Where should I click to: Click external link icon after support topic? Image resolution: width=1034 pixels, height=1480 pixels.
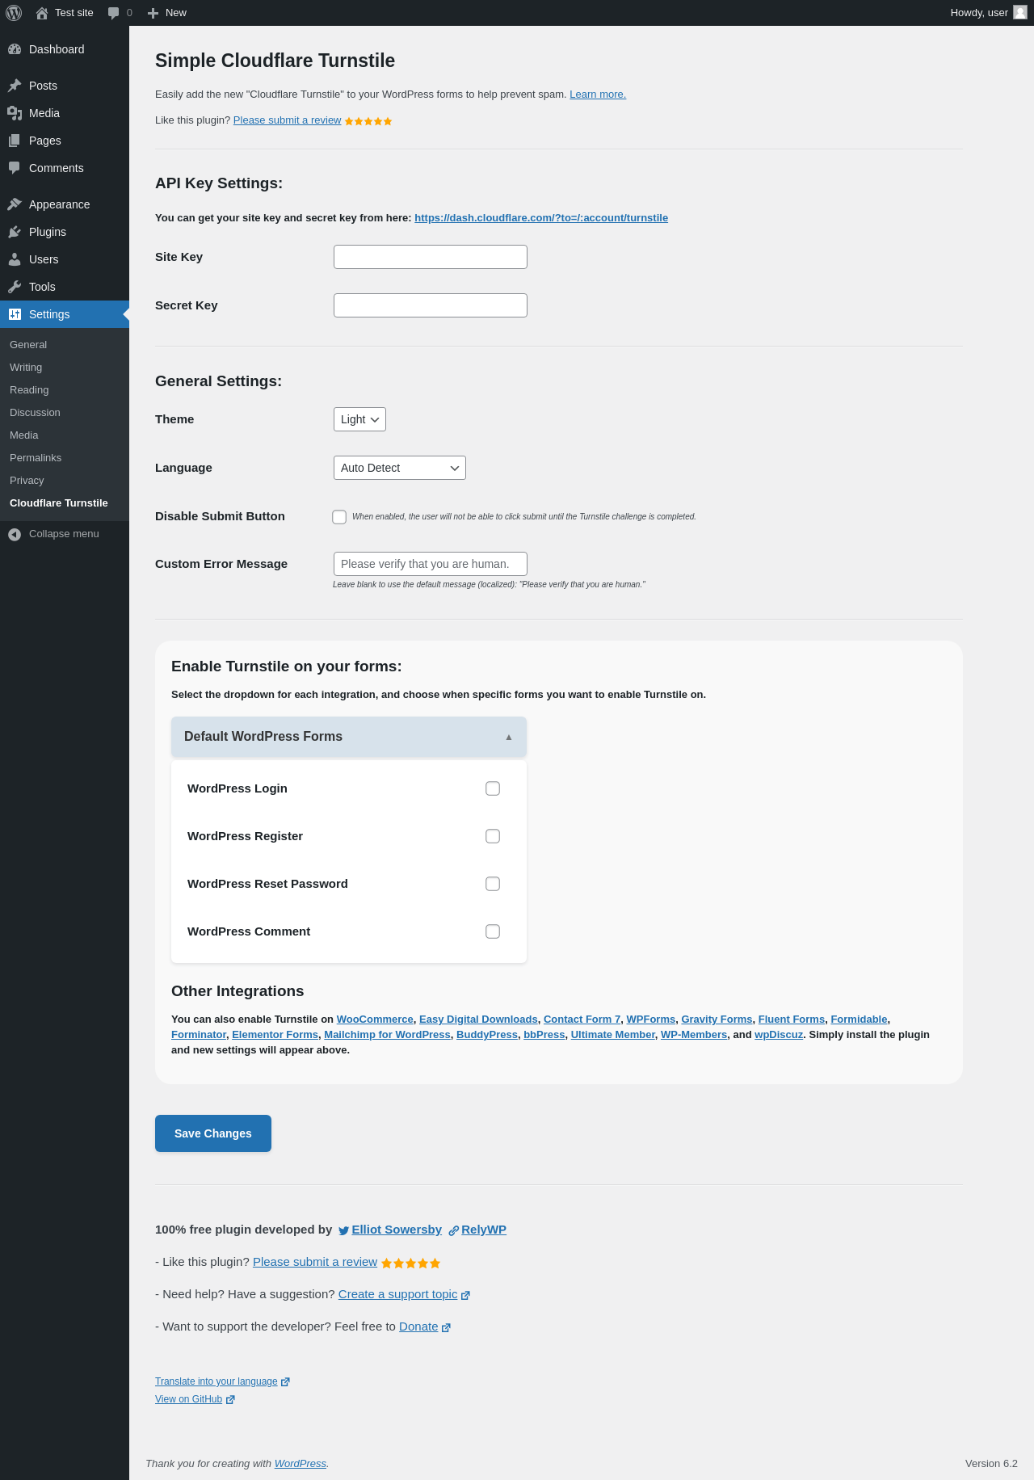465,1295
